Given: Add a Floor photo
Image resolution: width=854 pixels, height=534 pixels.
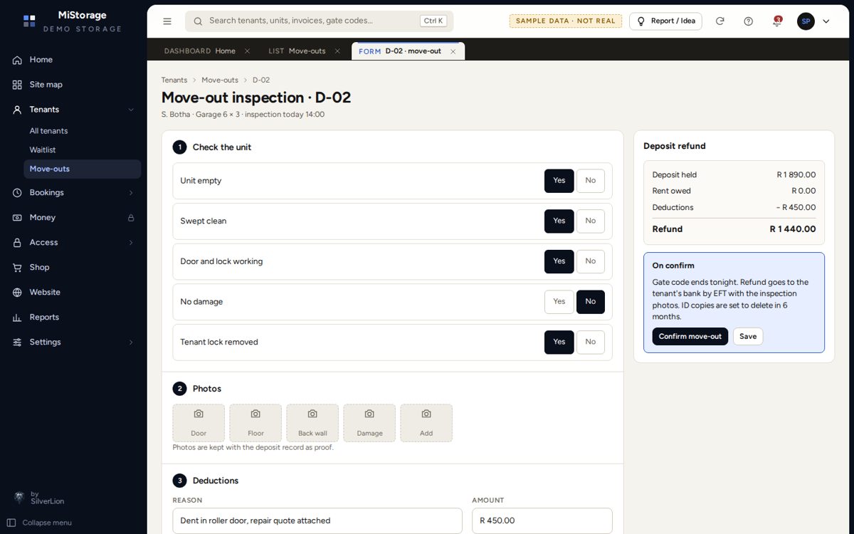Looking at the screenshot, I should point(255,423).
